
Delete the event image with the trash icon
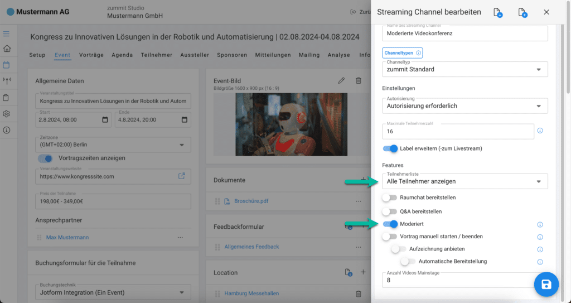click(359, 81)
